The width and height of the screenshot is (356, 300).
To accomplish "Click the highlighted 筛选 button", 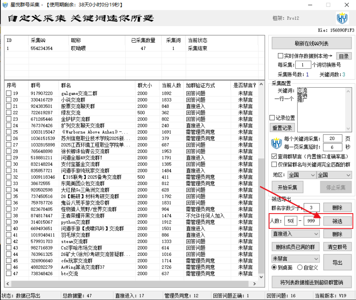I will coord(338,221).
